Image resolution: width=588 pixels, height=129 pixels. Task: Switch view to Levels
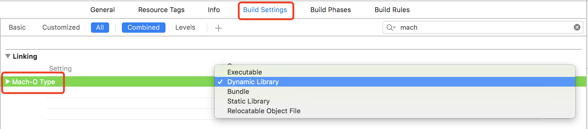pyautogui.click(x=185, y=27)
